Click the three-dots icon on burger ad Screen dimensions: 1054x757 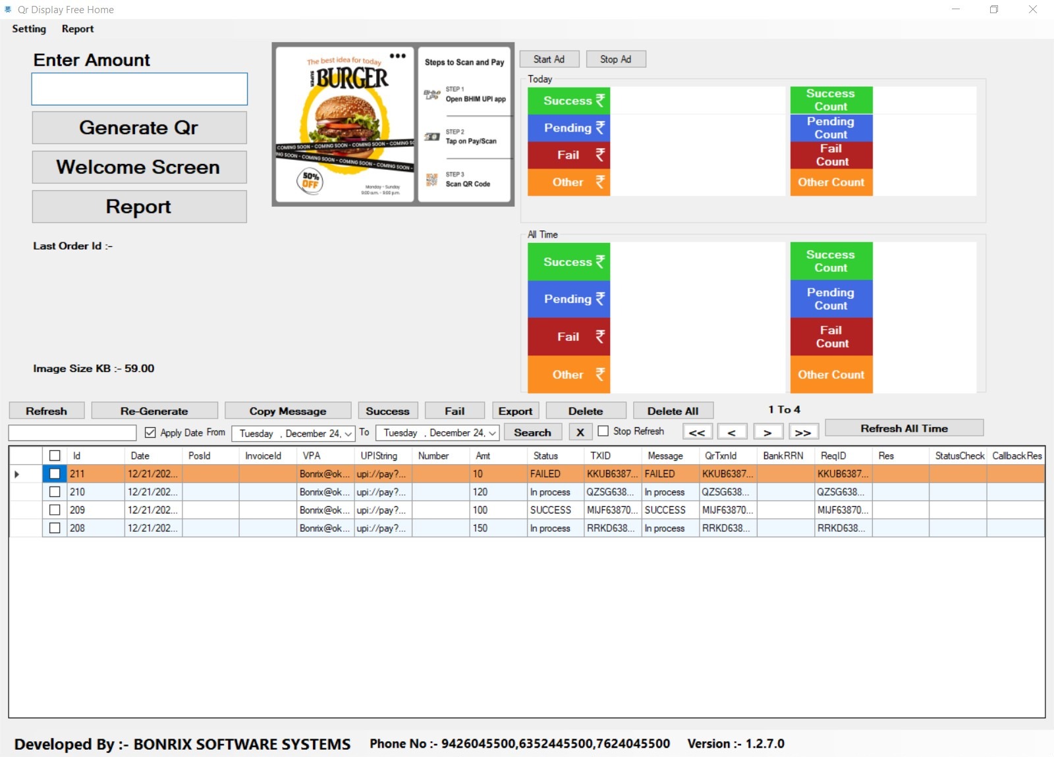[397, 56]
